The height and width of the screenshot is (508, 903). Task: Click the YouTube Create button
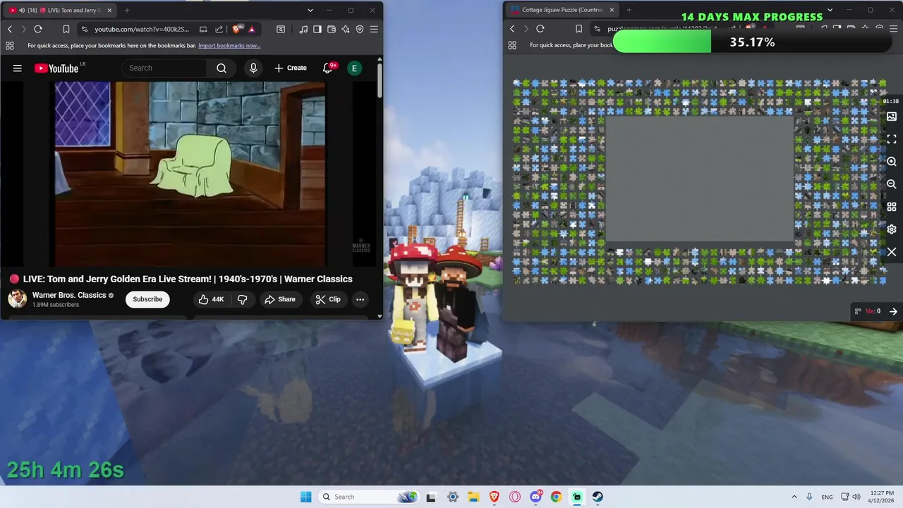click(291, 68)
